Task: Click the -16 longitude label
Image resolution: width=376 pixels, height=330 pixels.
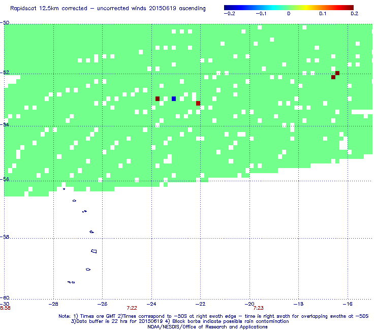Action: [348, 304]
